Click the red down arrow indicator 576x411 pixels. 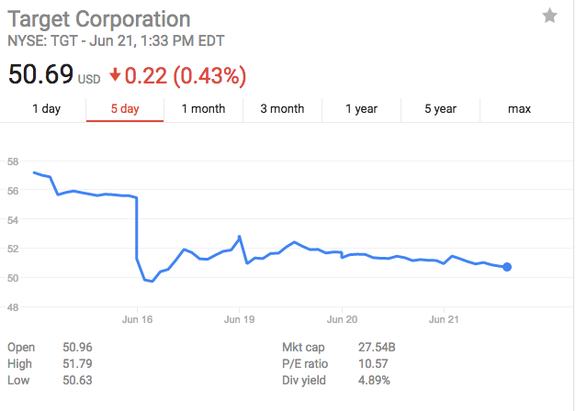(x=115, y=73)
